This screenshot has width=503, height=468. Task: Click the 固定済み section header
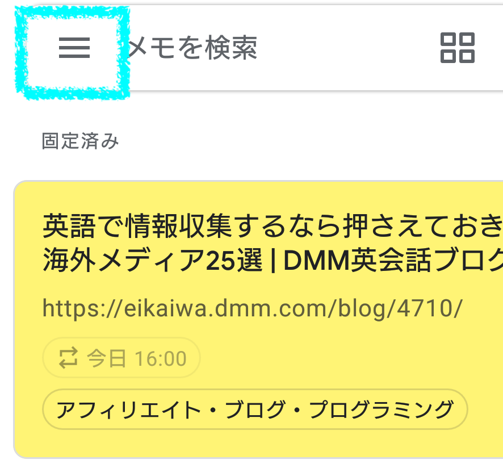point(80,141)
